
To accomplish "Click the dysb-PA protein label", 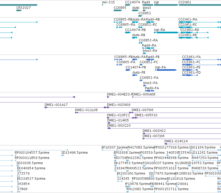I will click(139, 57).
